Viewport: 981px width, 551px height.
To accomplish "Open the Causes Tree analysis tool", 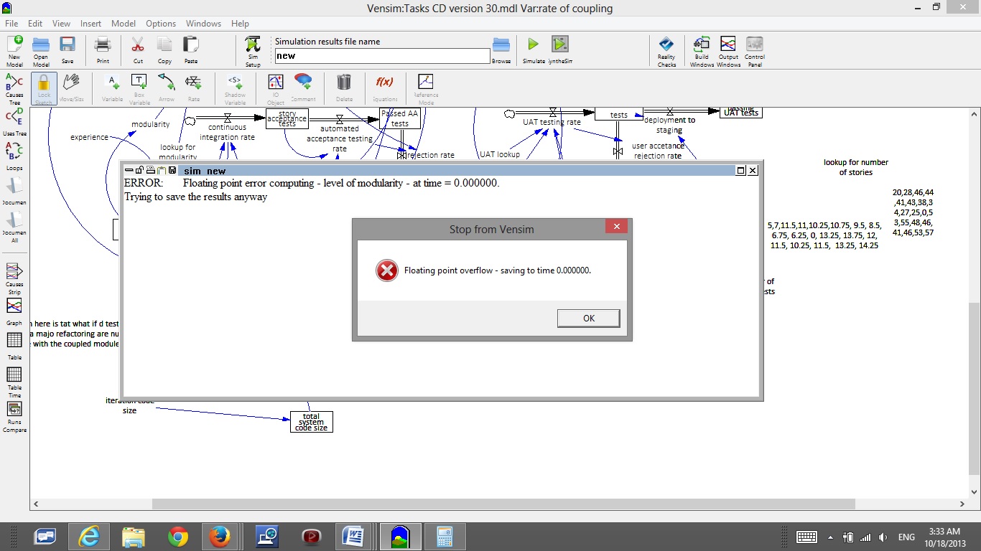I will [x=14, y=88].
